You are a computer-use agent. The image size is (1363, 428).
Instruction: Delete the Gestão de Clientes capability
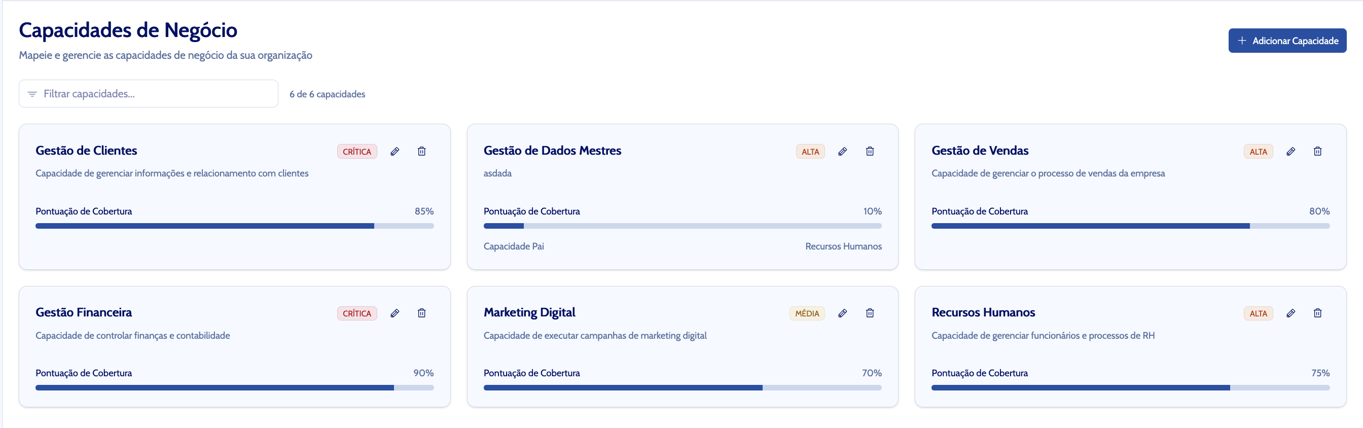click(422, 152)
